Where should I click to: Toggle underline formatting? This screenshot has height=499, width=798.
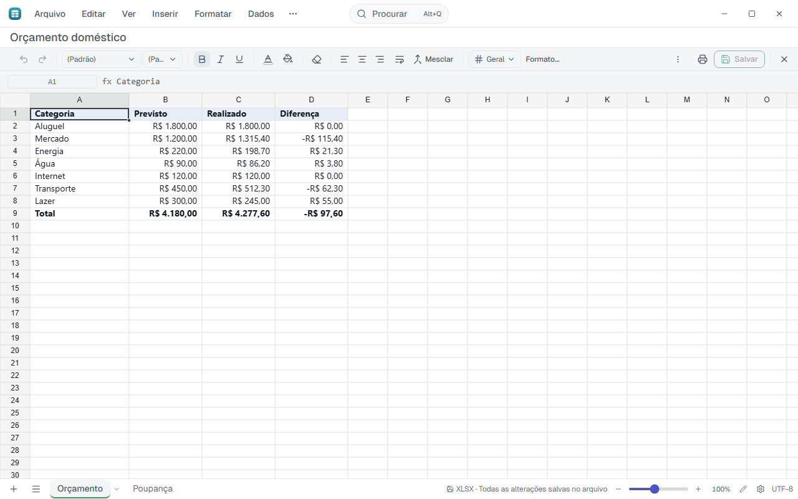tap(239, 59)
